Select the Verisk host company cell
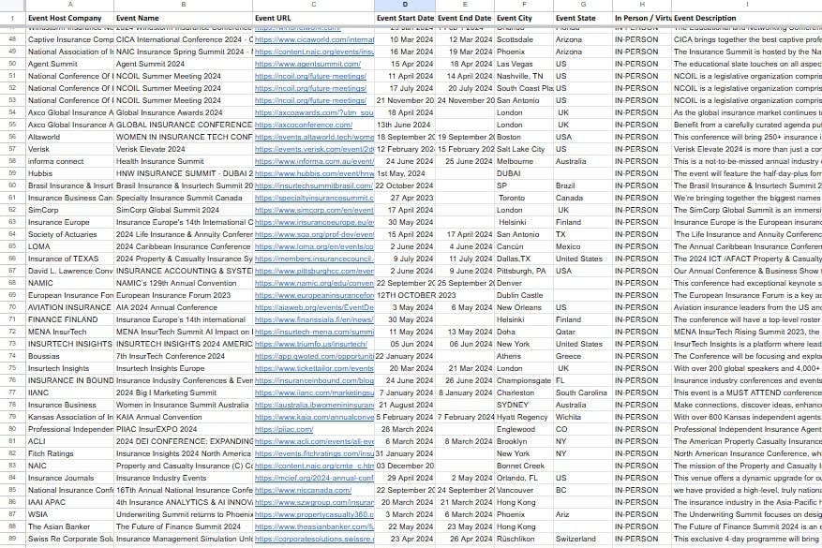Viewport: 822px width, 548px height. coord(69,149)
